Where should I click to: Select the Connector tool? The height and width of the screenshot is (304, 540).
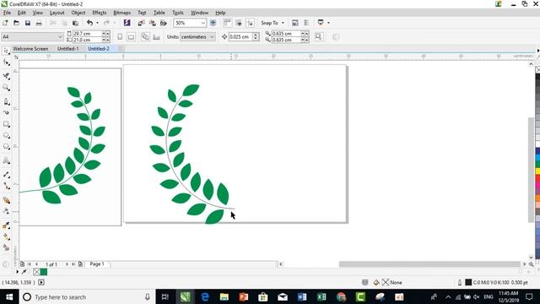click(x=6, y=186)
